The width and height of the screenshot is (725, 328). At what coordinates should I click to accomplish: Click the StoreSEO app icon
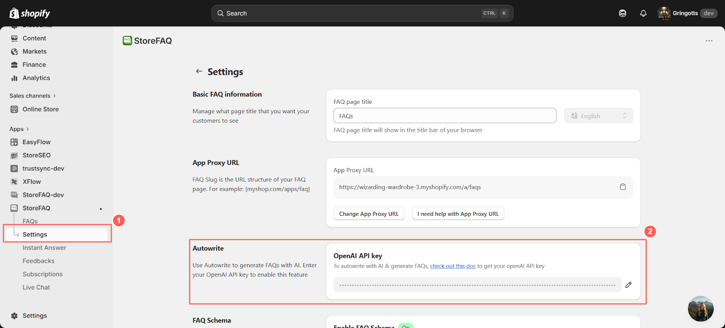pyautogui.click(x=14, y=155)
